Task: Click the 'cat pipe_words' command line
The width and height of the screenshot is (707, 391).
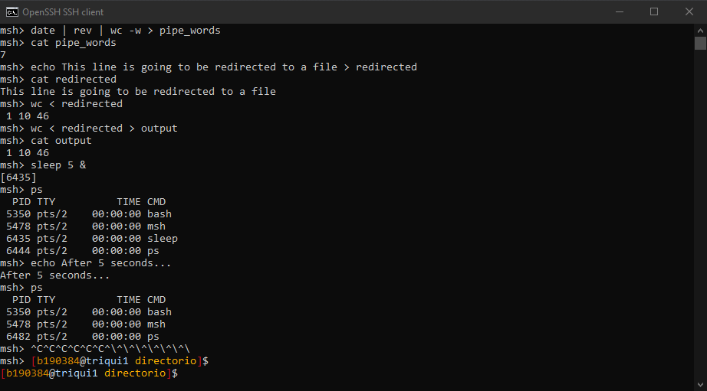Action: 58,43
